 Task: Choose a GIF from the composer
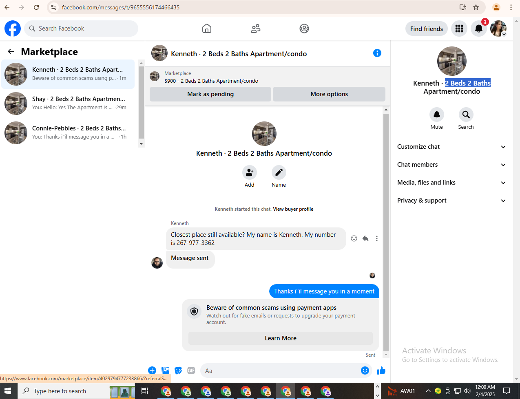tap(191, 370)
